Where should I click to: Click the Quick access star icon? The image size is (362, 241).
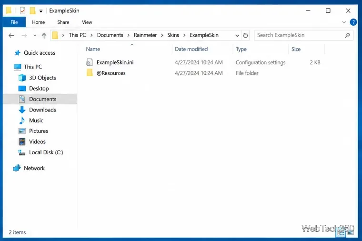click(x=18, y=53)
